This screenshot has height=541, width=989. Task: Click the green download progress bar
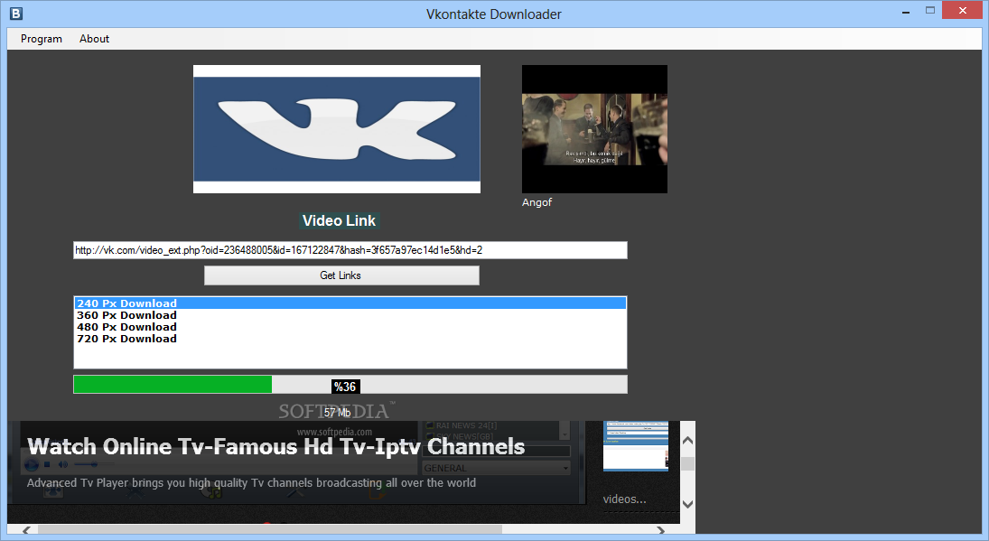coord(350,384)
